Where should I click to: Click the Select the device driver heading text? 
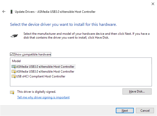63,25
